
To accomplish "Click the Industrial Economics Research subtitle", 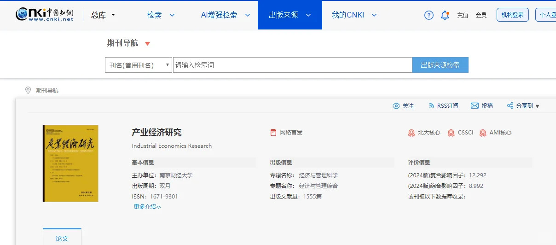I will tap(172, 146).
